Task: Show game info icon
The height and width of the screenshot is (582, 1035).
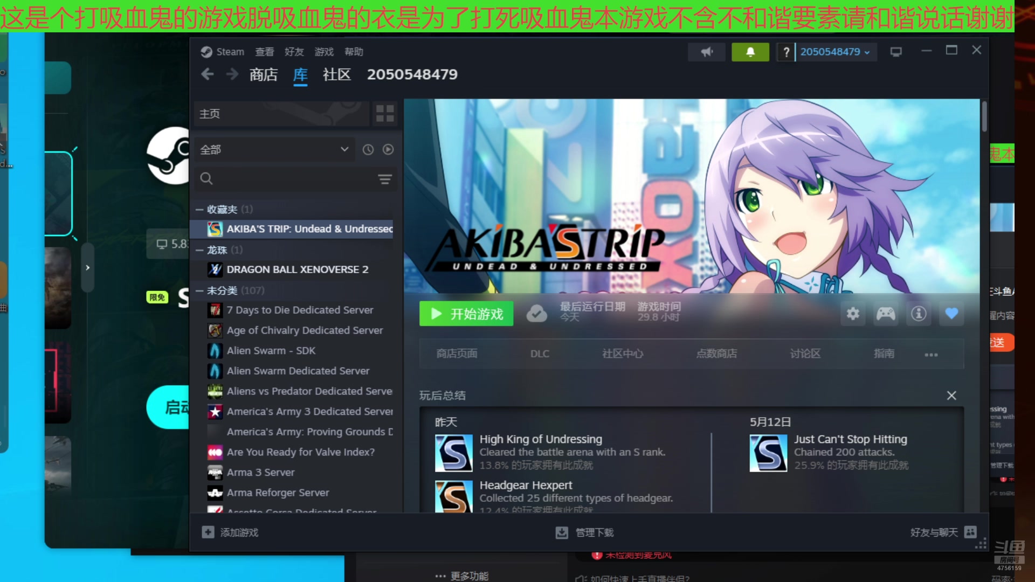Action: click(919, 314)
